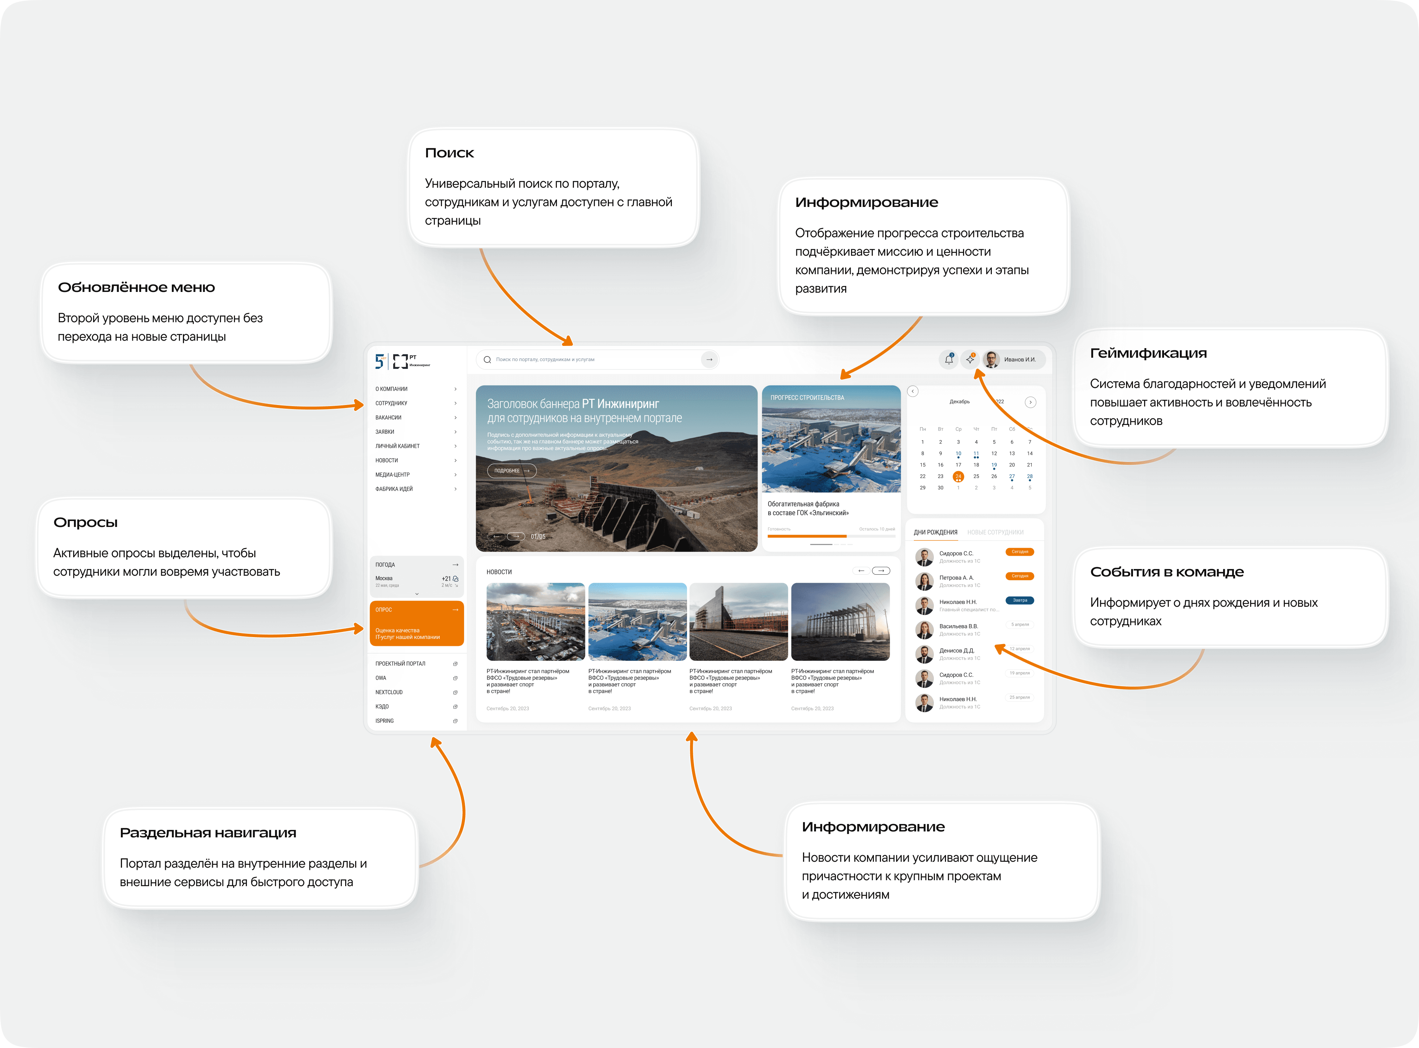Click 19 апреля badge for Сидоров С.С.
The image size is (1419, 1048).
tap(1020, 673)
